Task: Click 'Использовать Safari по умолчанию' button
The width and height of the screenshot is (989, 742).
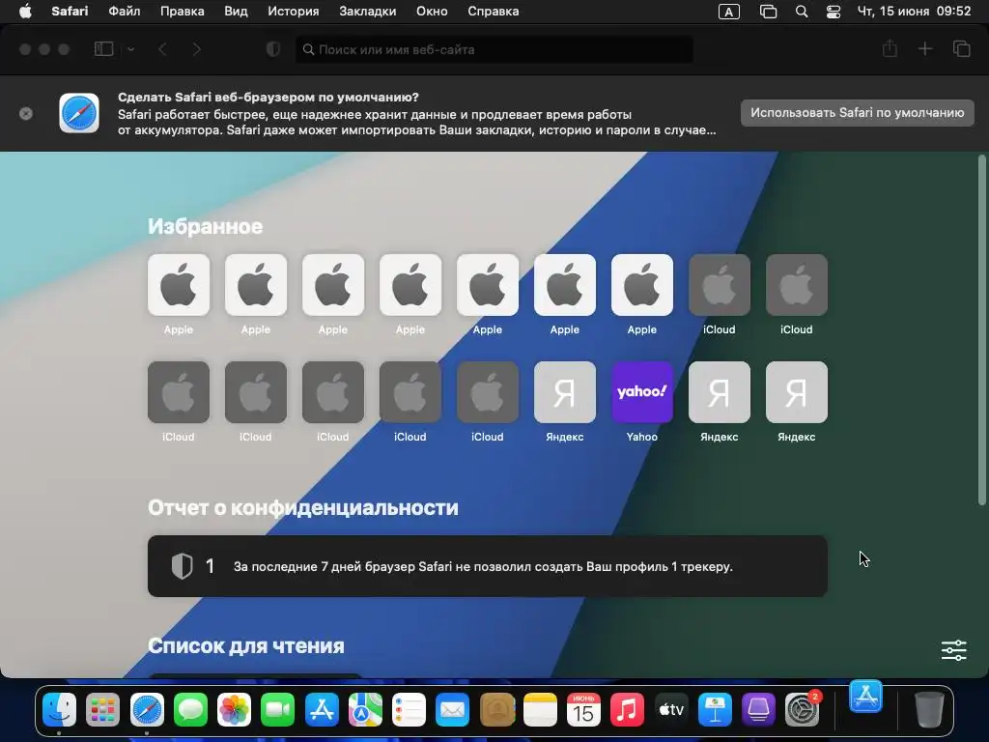Action: tap(858, 113)
